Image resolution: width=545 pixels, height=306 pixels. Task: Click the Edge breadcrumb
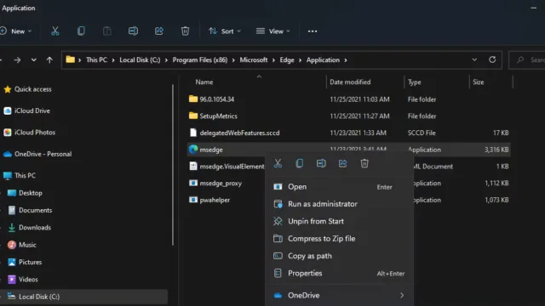click(x=287, y=60)
